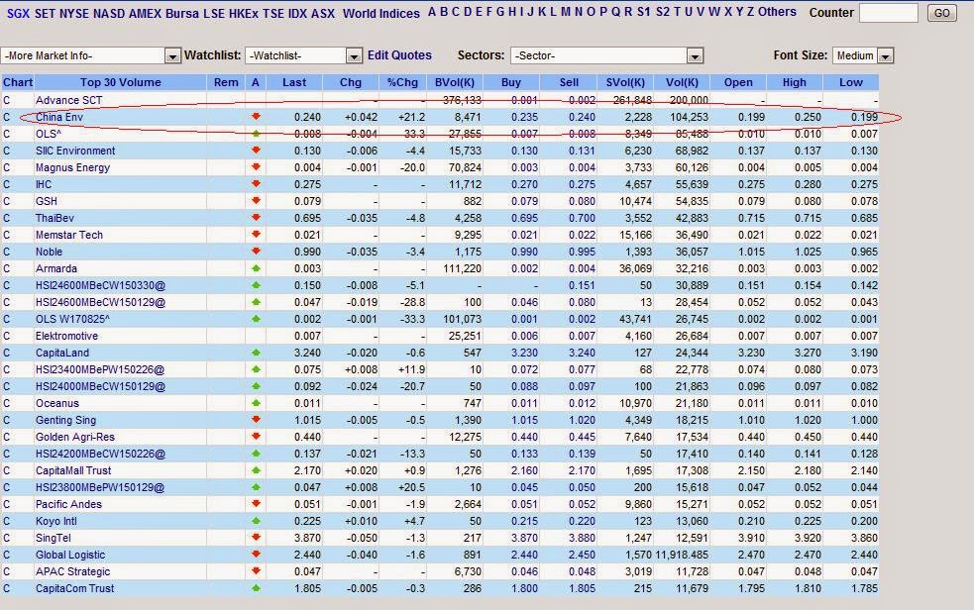
Task: Select the NASD market tab
Action: [109, 13]
